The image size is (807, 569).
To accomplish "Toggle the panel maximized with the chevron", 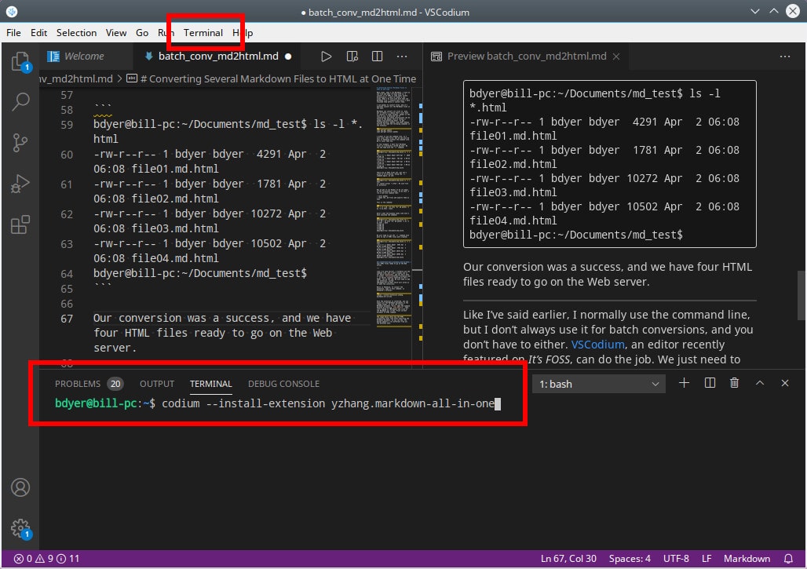I will coord(759,383).
